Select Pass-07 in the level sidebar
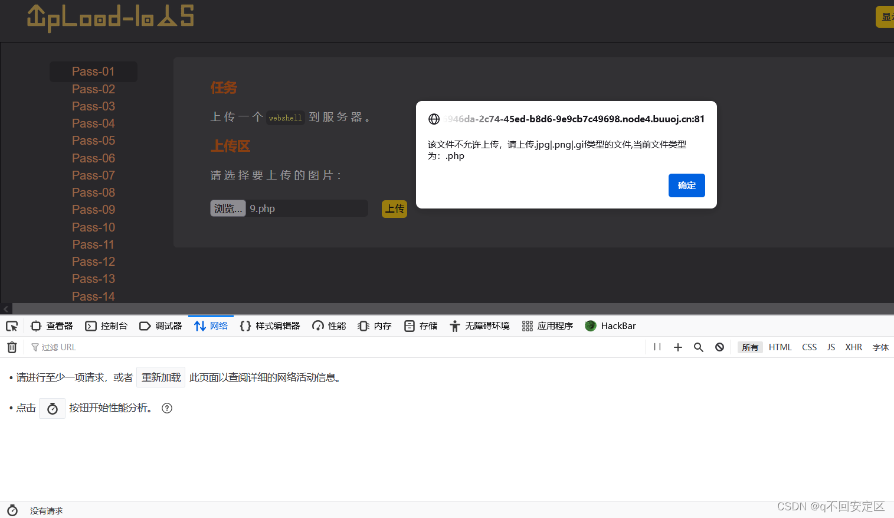This screenshot has height=518, width=894. pos(93,175)
